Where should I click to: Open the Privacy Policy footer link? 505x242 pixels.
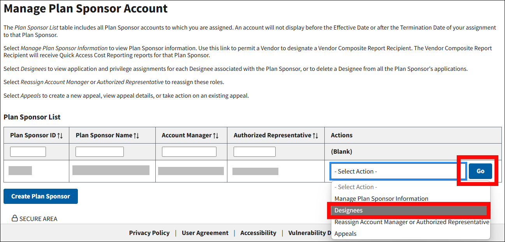coord(149,233)
